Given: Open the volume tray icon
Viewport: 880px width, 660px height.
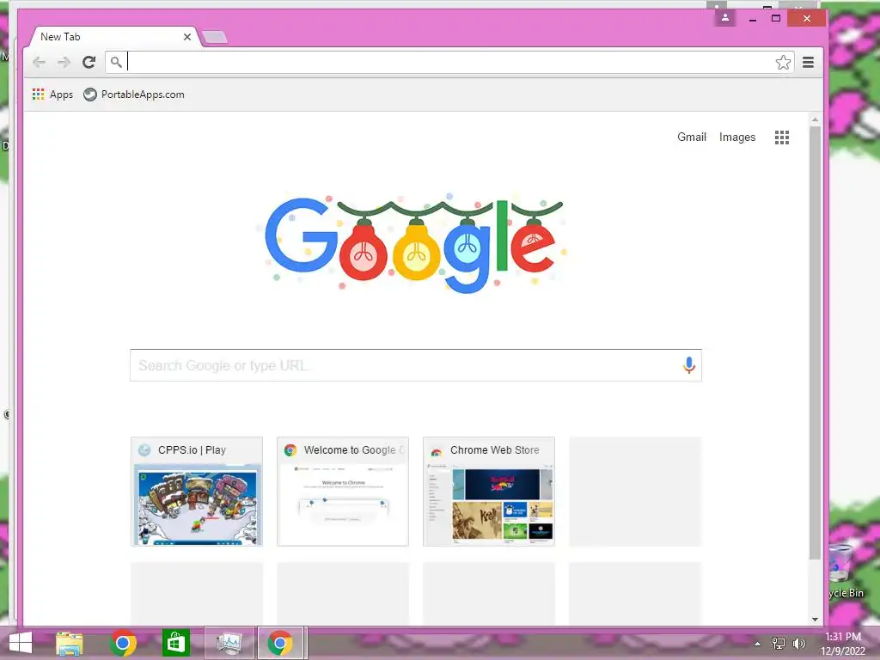Looking at the screenshot, I should tap(798, 643).
